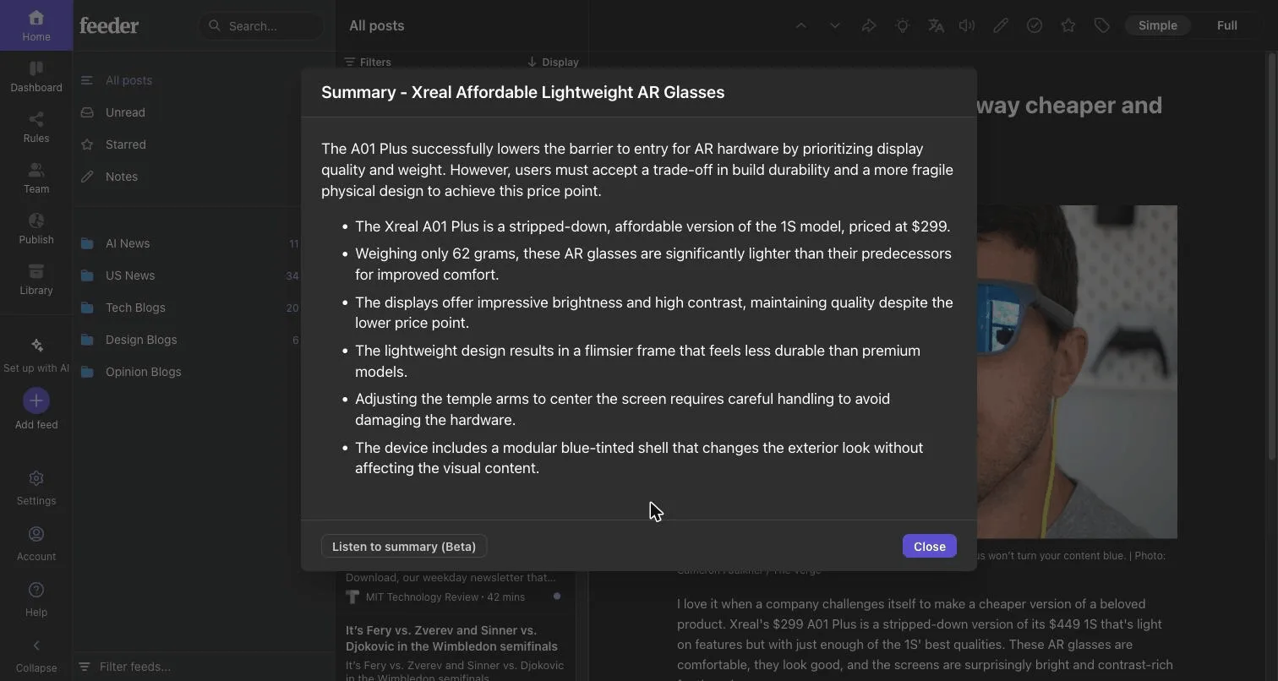Toggle unread dot on MIT post
This screenshot has width=1278, height=681.
pos(556,597)
